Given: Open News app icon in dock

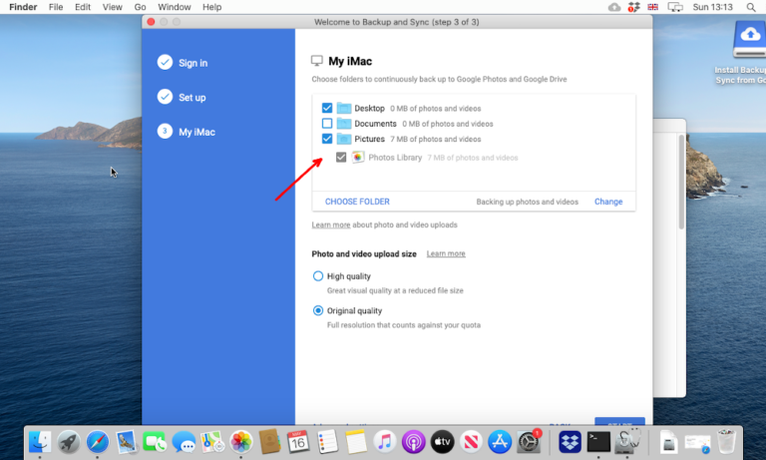Looking at the screenshot, I should (471, 442).
